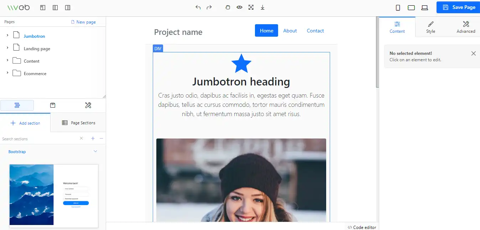Clear the section search with the X
480x230 pixels.
click(81, 138)
